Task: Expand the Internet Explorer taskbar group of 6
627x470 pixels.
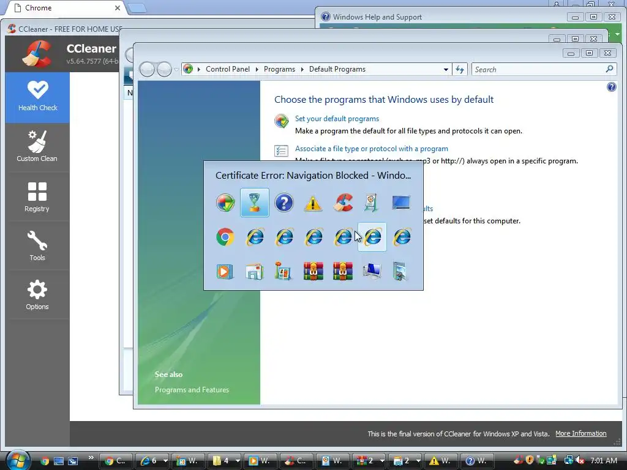Action: tap(165, 461)
